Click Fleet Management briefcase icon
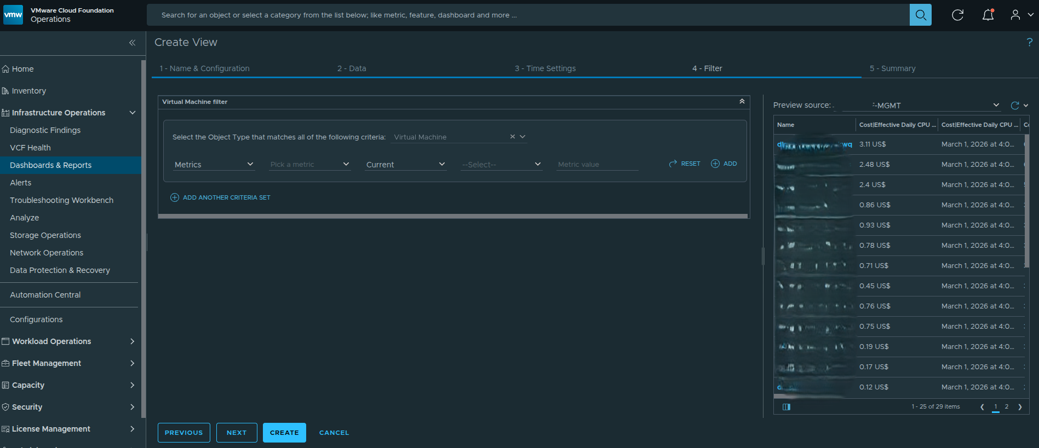The width and height of the screenshot is (1039, 448). (5, 363)
